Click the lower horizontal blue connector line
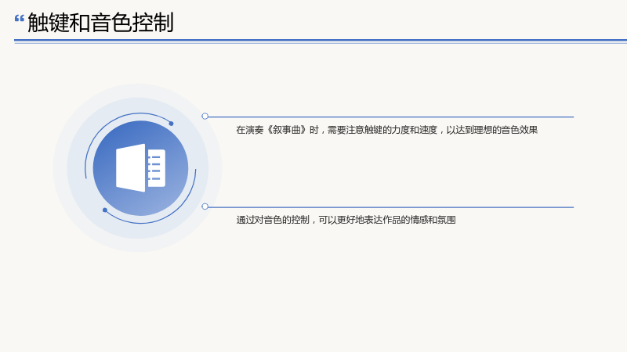627x352 pixels. coord(390,207)
